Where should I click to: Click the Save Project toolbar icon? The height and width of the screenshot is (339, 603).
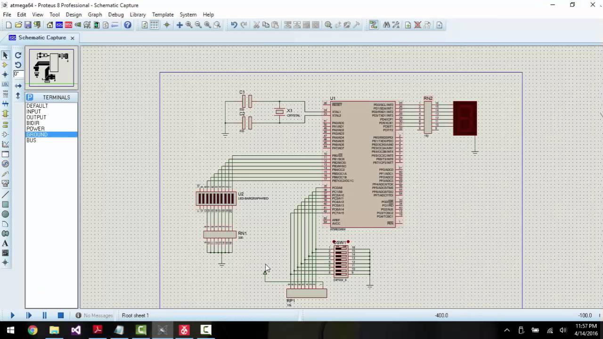pyautogui.click(x=28, y=25)
